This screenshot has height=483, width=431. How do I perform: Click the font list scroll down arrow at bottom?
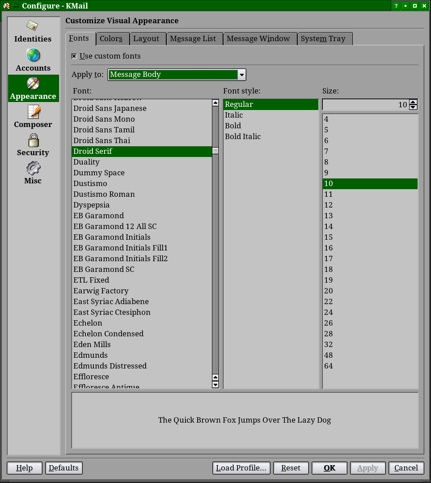click(215, 385)
